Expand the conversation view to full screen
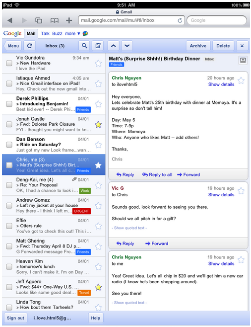The image size is (251, 327). point(243,60)
